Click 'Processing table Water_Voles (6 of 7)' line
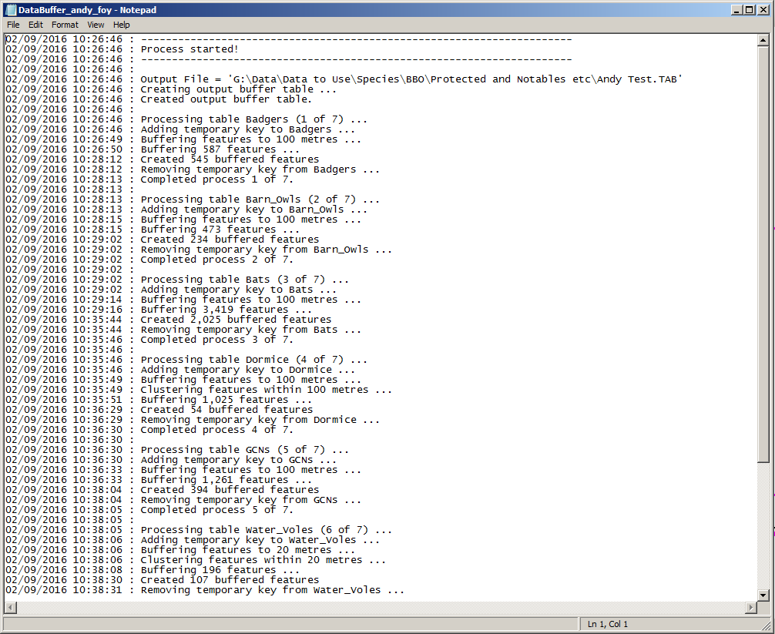This screenshot has width=775, height=634. click(267, 530)
